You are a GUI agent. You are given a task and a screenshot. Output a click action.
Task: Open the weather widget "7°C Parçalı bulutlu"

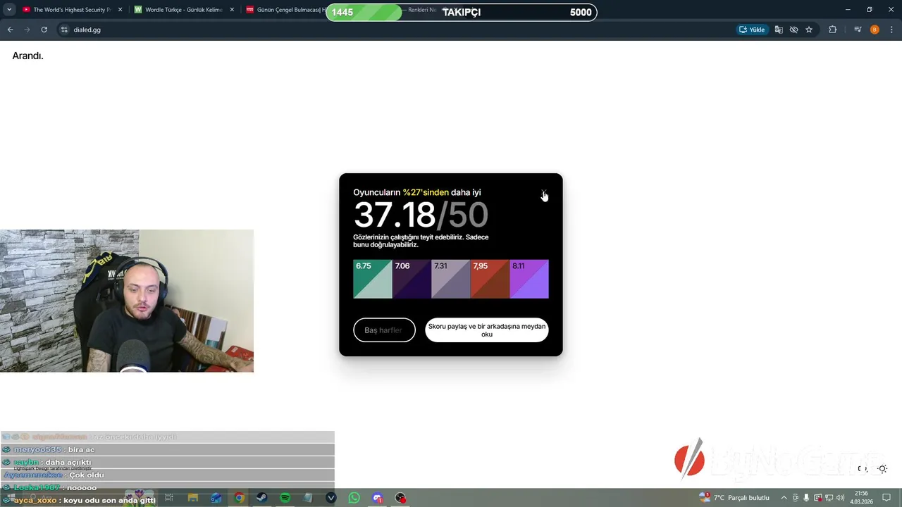pyautogui.click(x=734, y=498)
